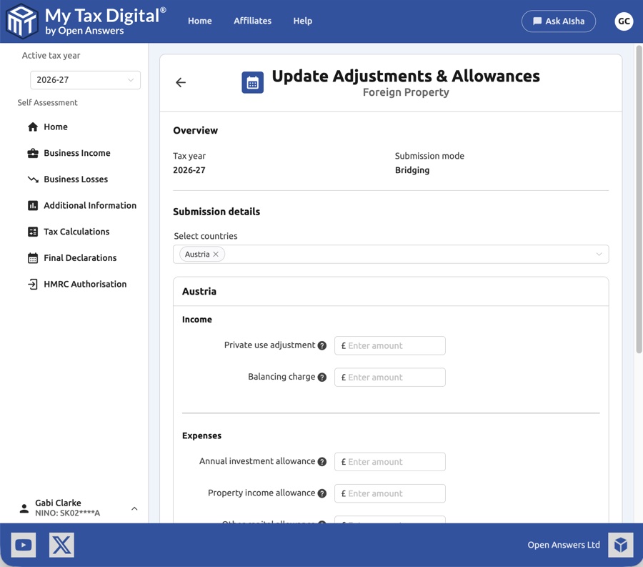Image resolution: width=643 pixels, height=567 pixels.
Task: Open Final Declarations from the sidebar
Action: (x=79, y=257)
